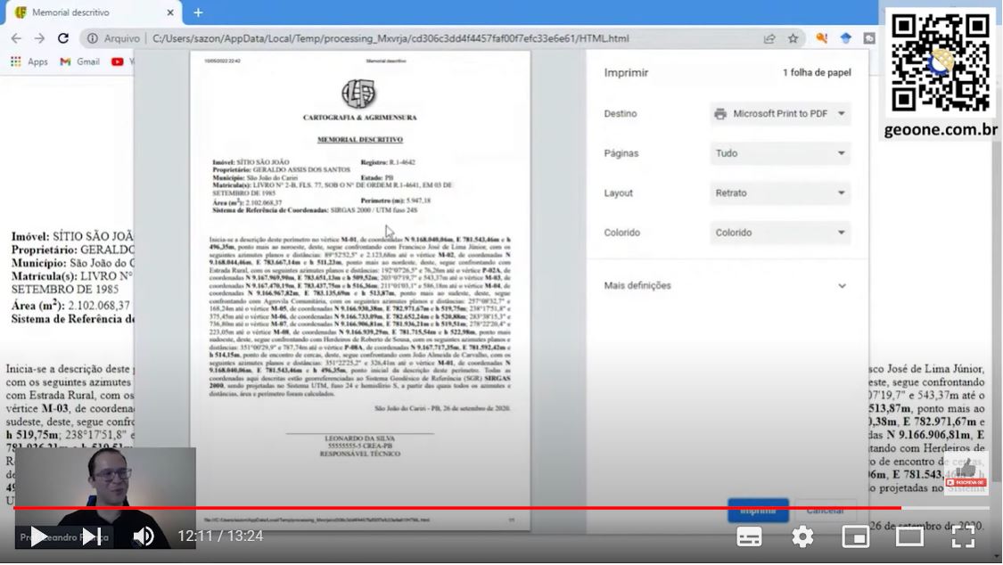Click the 1 folha de papel text
Screen dimensions: 1003x565
[x=817, y=73]
